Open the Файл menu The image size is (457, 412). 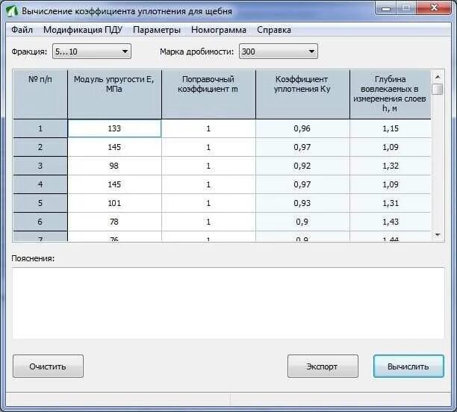pyautogui.click(x=22, y=30)
